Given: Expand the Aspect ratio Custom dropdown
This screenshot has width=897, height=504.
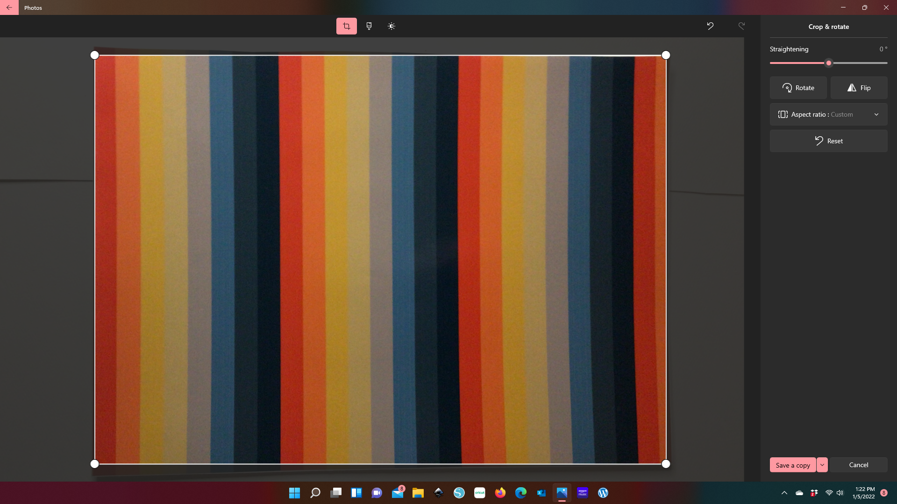Looking at the screenshot, I should pyautogui.click(x=828, y=114).
